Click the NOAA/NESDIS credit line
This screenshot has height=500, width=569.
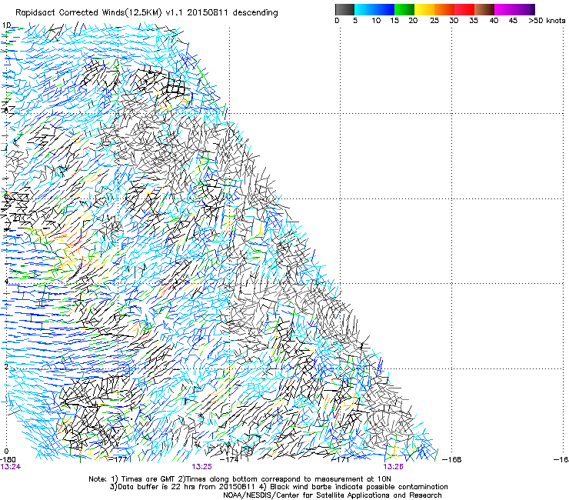332,495
